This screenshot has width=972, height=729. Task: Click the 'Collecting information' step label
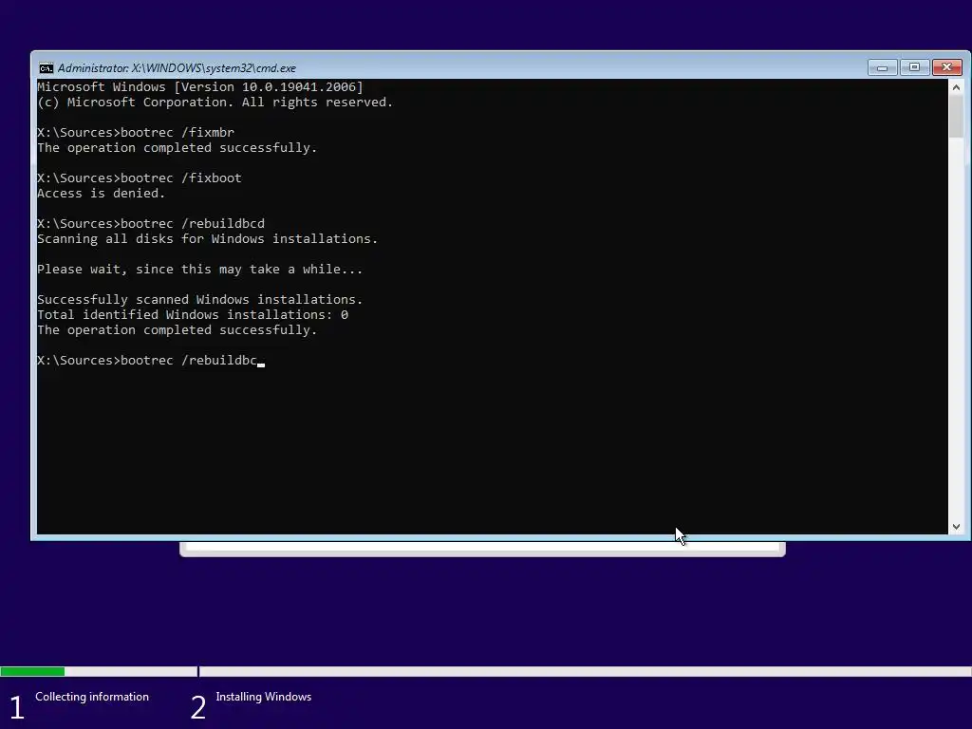[x=92, y=697]
